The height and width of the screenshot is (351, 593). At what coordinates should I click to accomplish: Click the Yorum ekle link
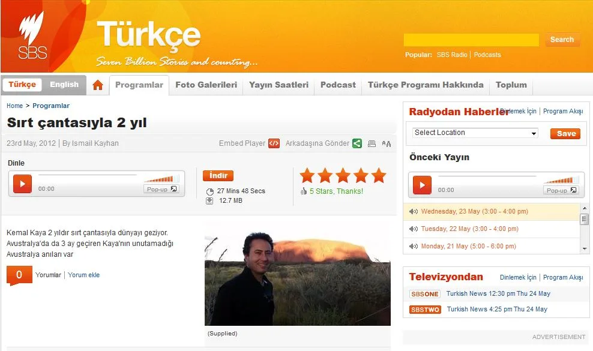pyautogui.click(x=84, y=275)
